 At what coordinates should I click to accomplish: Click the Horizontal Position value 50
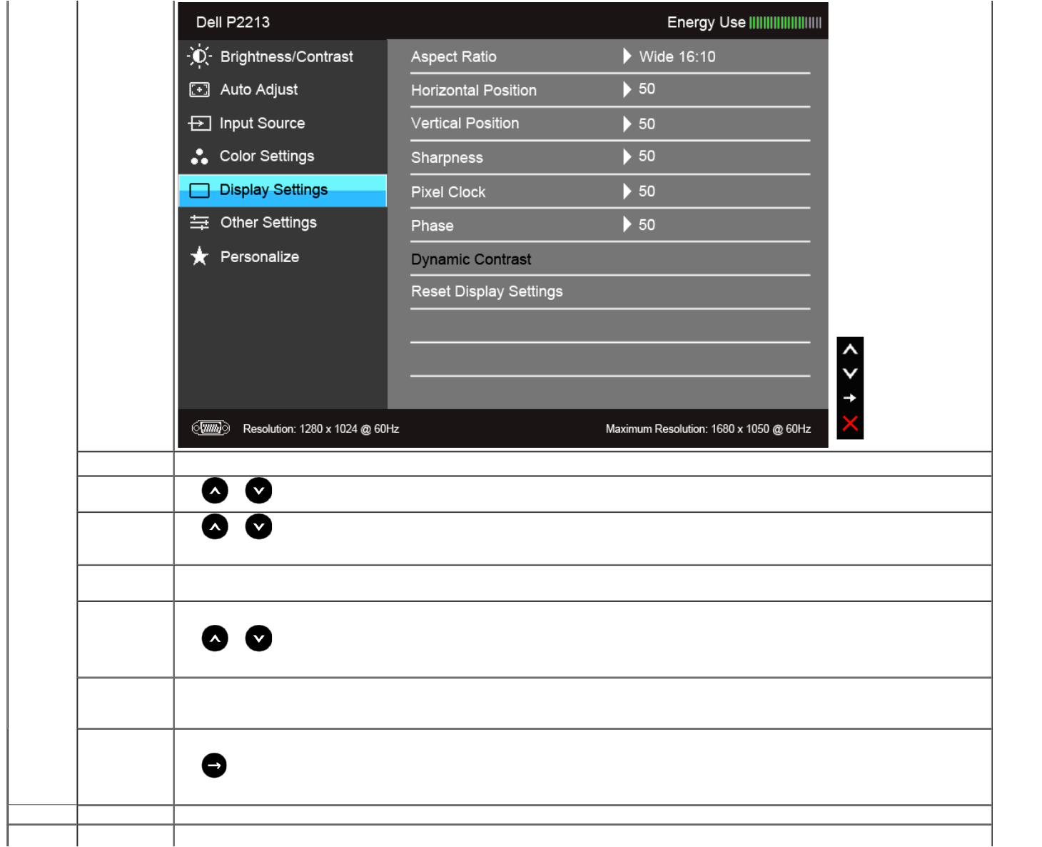tap(647, 89)
